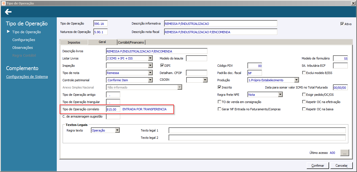
Task: Click the Texto legal 1 input field
Action: (x=257, y=130)
